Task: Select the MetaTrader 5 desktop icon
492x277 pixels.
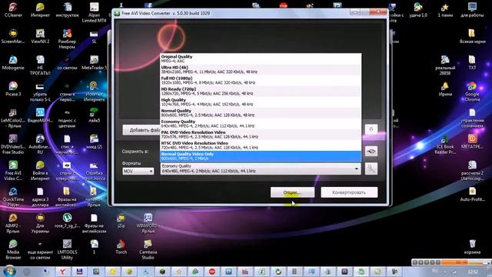Action: point(94,62)
